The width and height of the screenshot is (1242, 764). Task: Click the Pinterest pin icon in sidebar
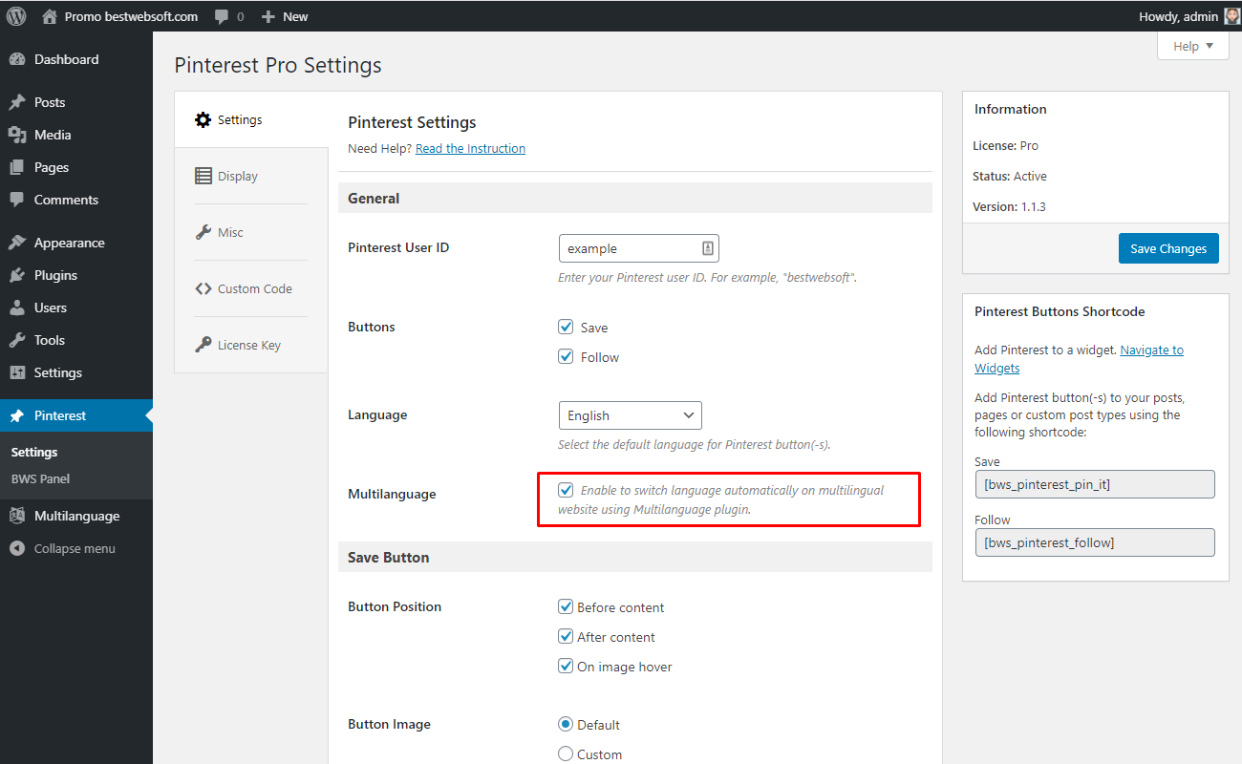17,415
